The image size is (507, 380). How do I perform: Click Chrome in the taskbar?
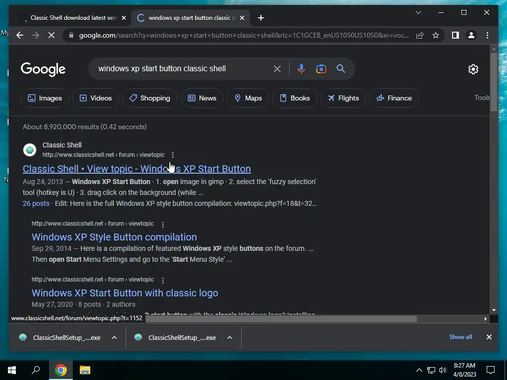[x=60, y=370]
